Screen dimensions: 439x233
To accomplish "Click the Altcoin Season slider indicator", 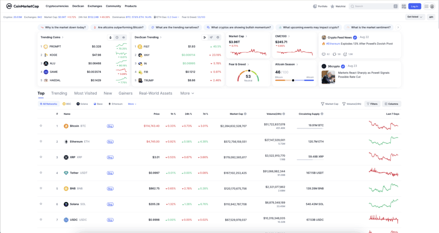I will (x=293, y=80).
